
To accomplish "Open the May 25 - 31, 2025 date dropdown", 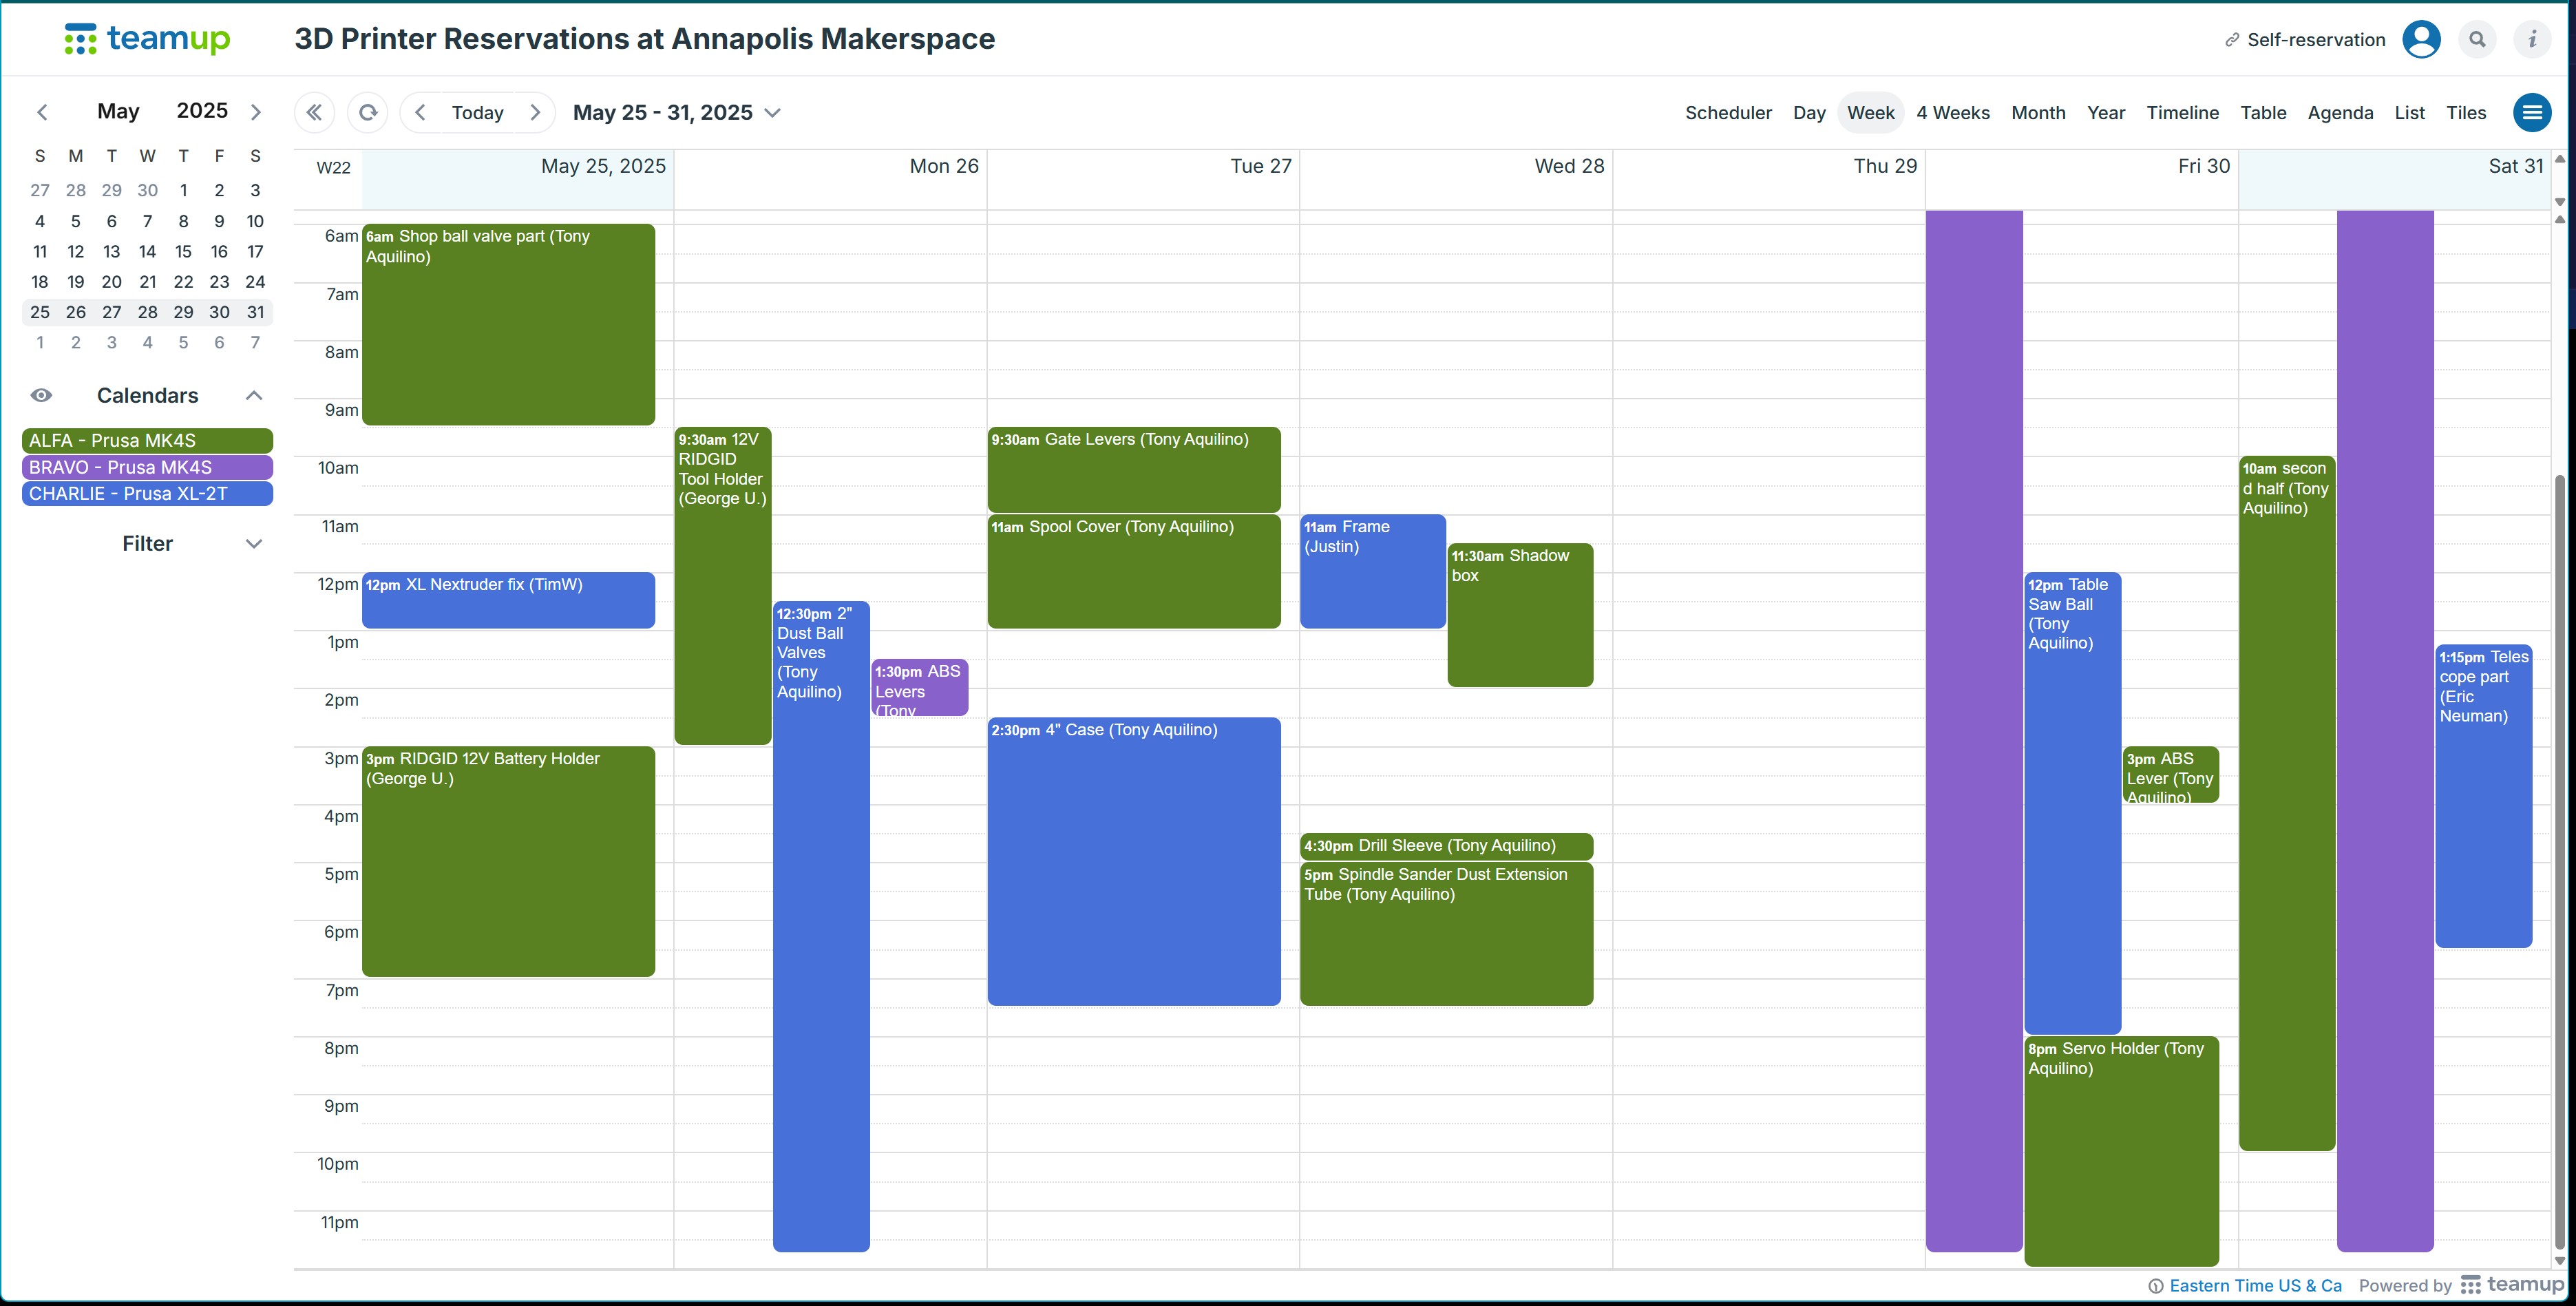I will click(676, 113).
